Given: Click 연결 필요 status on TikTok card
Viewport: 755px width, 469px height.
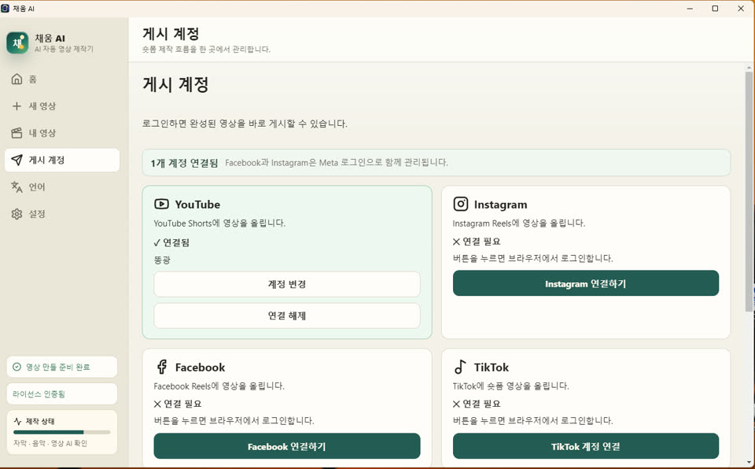Looking at the screenshot, I should pos(477,404).
